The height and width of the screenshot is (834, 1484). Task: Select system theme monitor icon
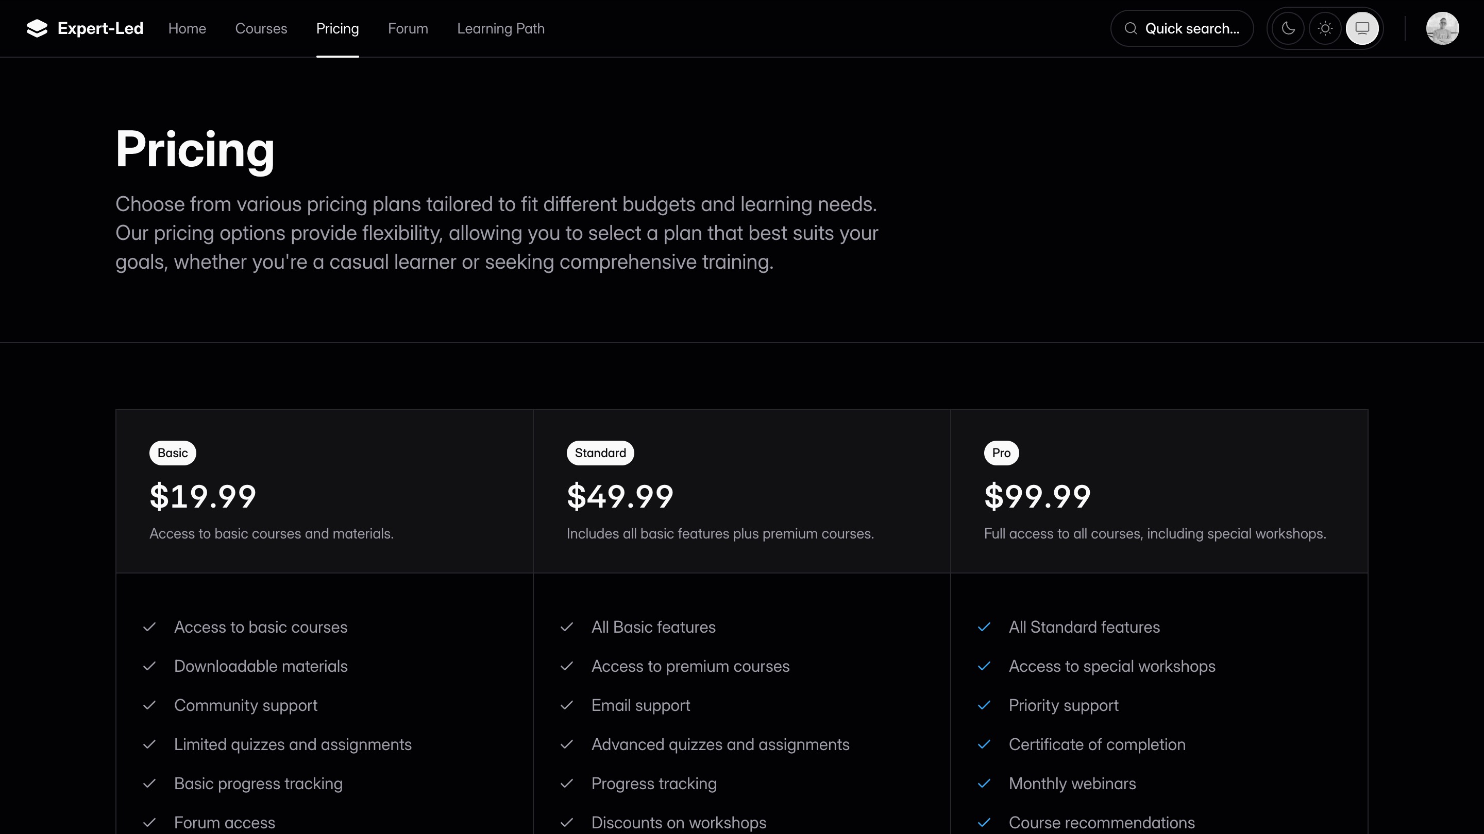point(1362,28)
